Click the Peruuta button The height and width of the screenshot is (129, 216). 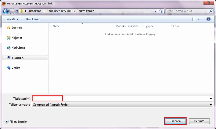(199, 121)
